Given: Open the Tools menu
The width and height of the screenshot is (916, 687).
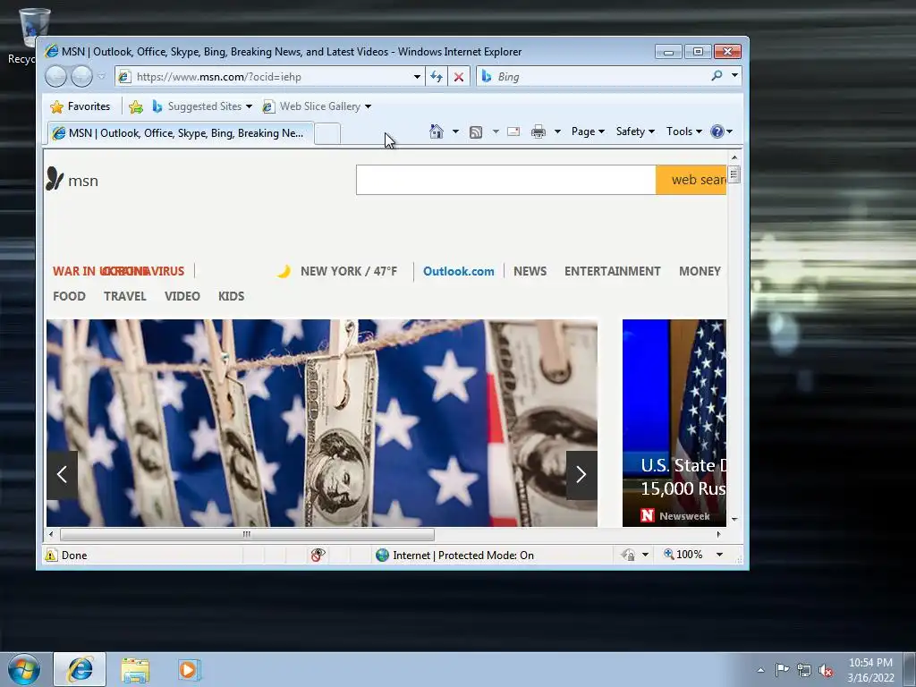Looking at the screenshot, I should 684,131.
